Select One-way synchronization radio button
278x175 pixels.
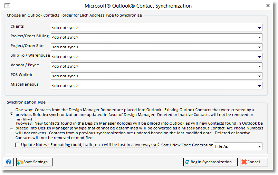12,114
